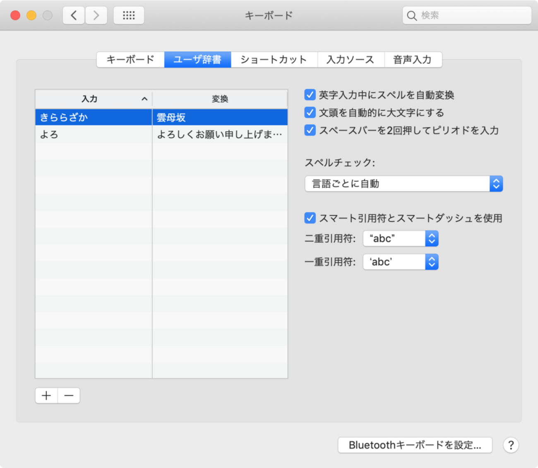Select the よろ dictionary entry row
Viewport: 538px width, 468px height.
(161, 134)
